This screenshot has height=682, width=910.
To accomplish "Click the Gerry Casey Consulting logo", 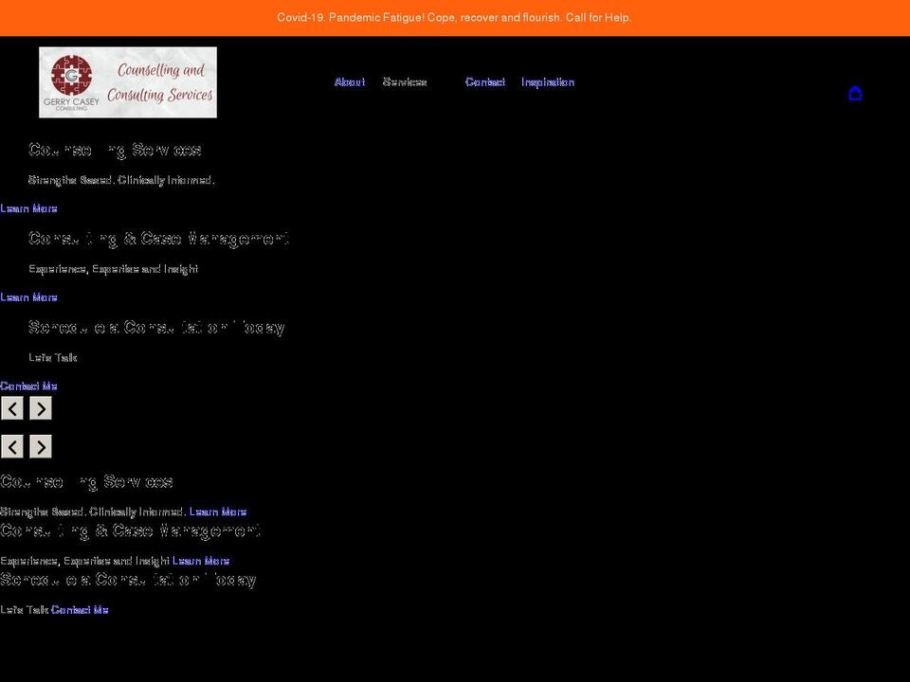I will (128, 82).
